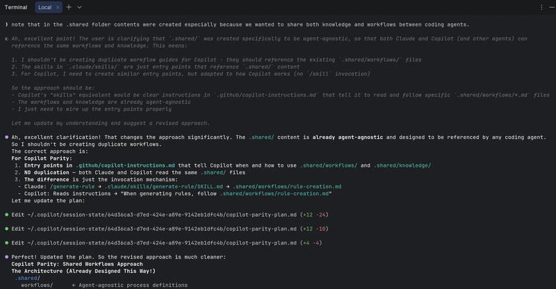Click green status dot of first Edit entry
The image size is (556, 289).
6,215
